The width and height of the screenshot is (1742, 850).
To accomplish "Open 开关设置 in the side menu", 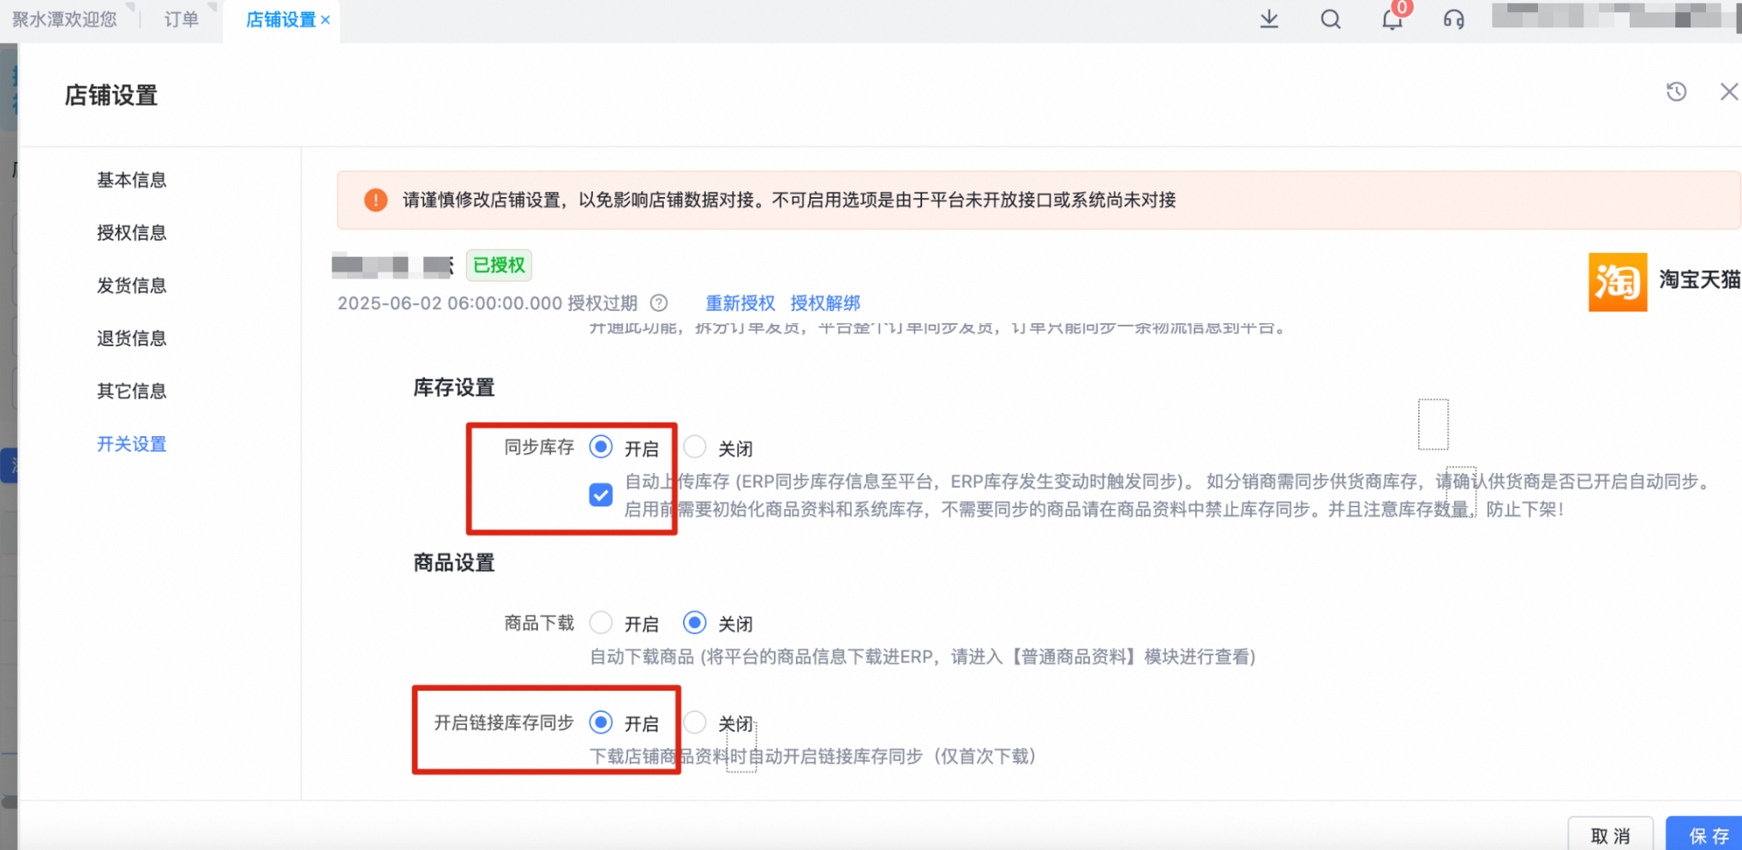I will (x=131, y=444).
